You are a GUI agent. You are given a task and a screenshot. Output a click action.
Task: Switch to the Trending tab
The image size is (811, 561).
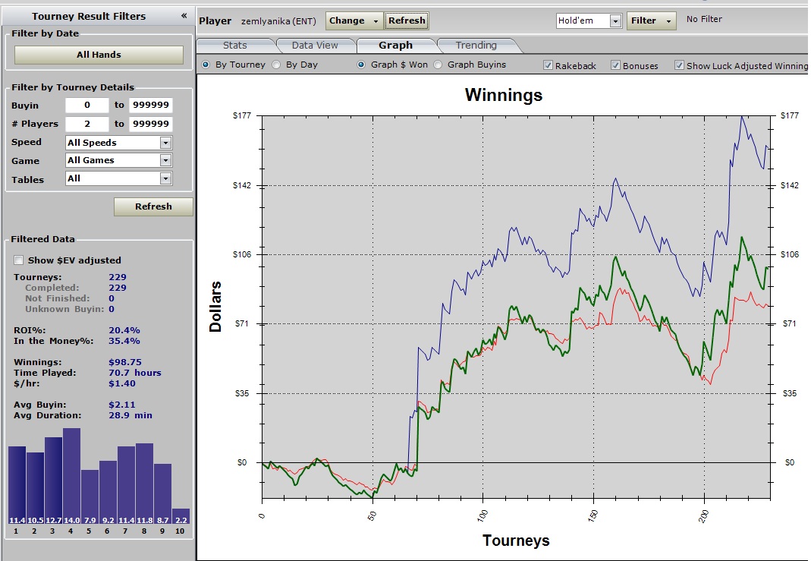(476, 46)
